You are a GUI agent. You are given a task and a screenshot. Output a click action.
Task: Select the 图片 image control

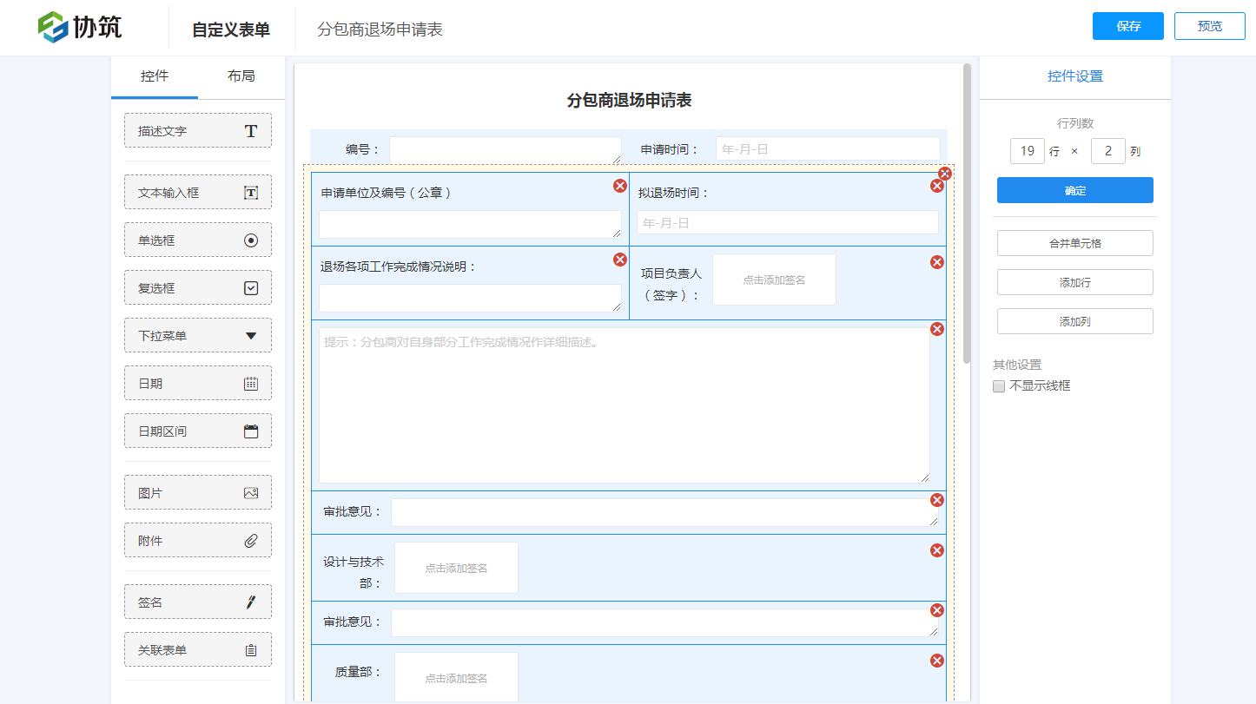tap(198, 493)
